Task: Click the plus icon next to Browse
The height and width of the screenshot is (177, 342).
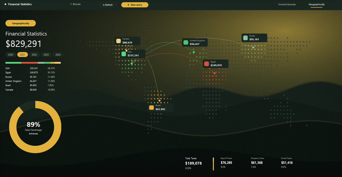Action: tap(71, 4)
